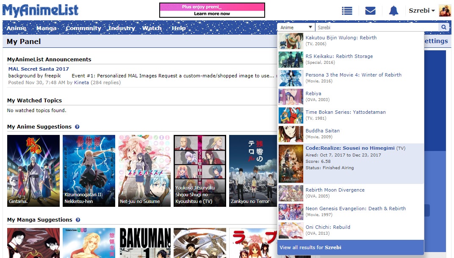
Task: Click Oni Chichi: Rebuild thumbnail
Action: [291, 231]
